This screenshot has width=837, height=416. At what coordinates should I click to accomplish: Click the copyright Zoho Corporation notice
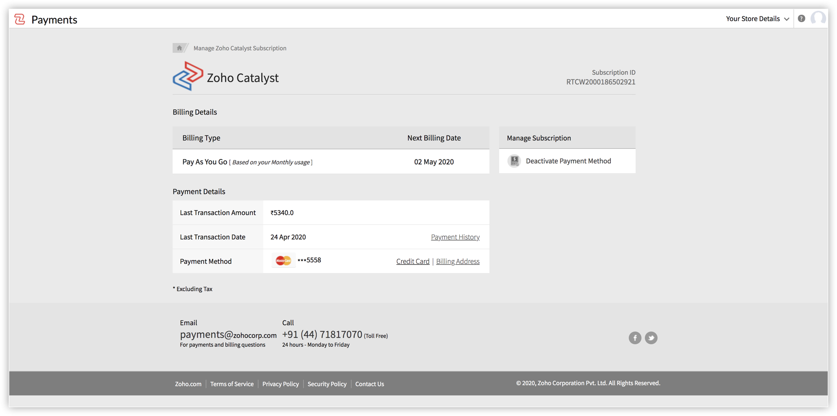pos(588,383)
